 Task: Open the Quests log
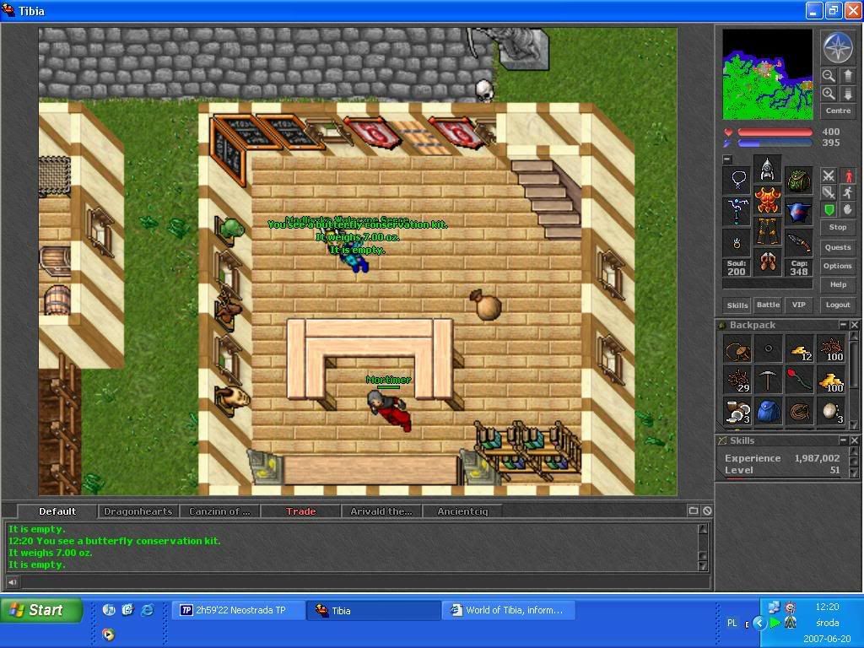point(838,247)
